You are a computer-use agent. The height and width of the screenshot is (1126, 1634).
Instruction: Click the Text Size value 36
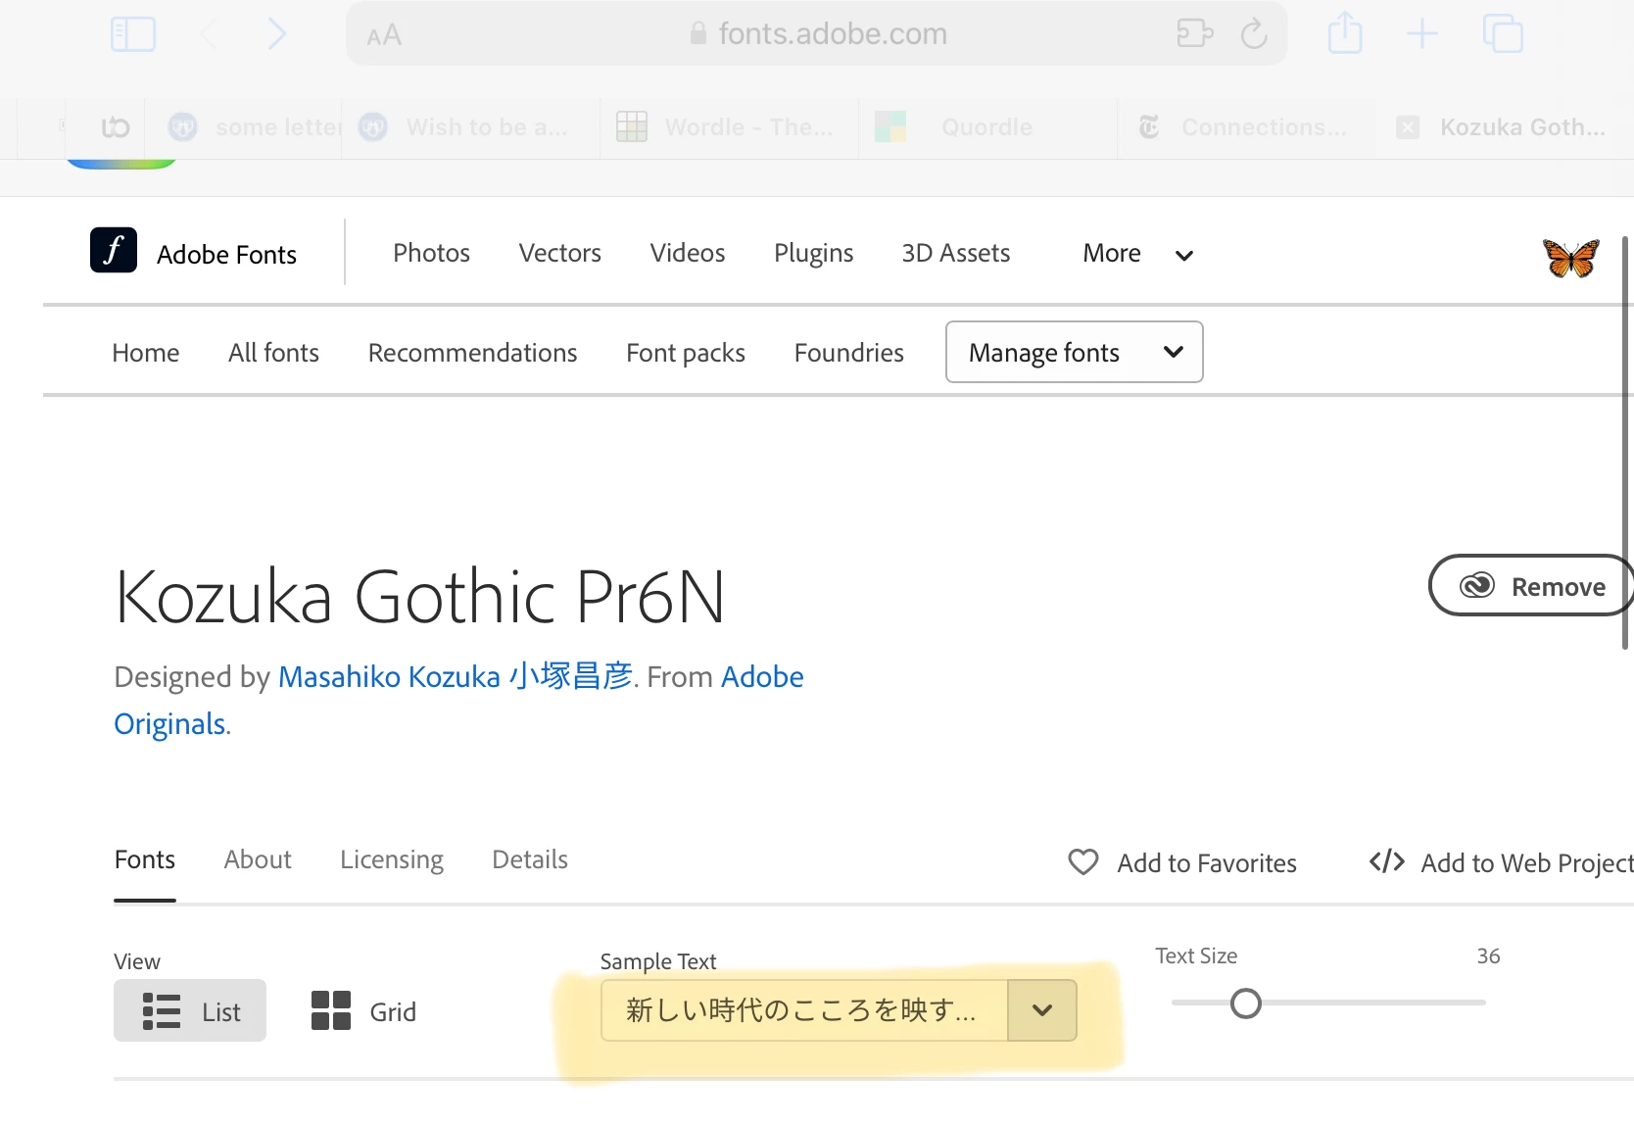tap(1488, 956)
